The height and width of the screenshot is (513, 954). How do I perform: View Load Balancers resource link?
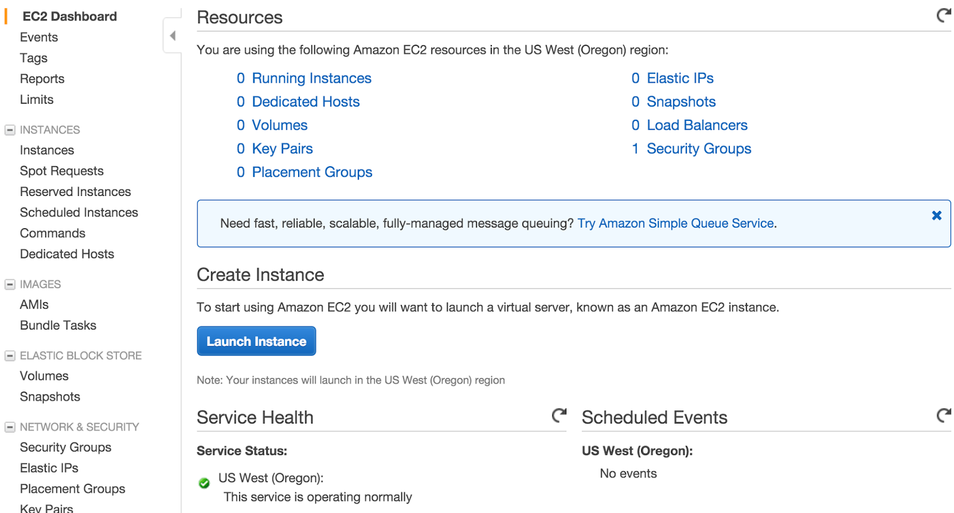point(697,125)
